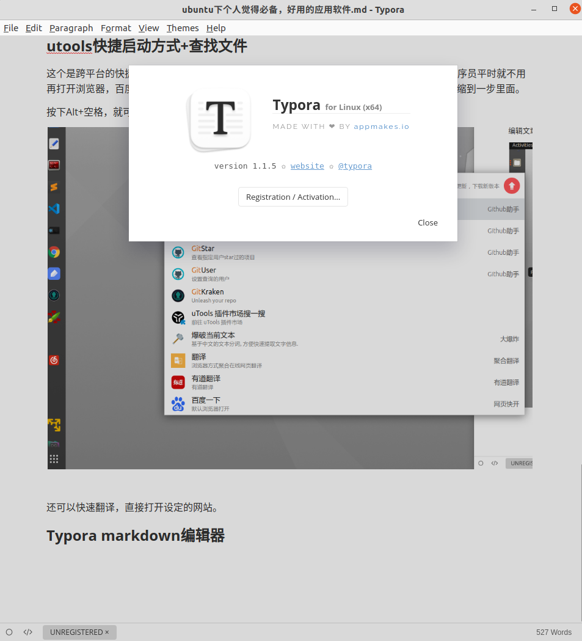Open the Paragraph menu
The height and width of the screenshot is (641, 582).
(71, 27)
